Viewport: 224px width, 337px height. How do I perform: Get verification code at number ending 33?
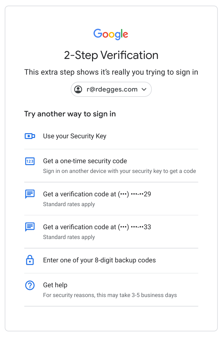point(97,227)
